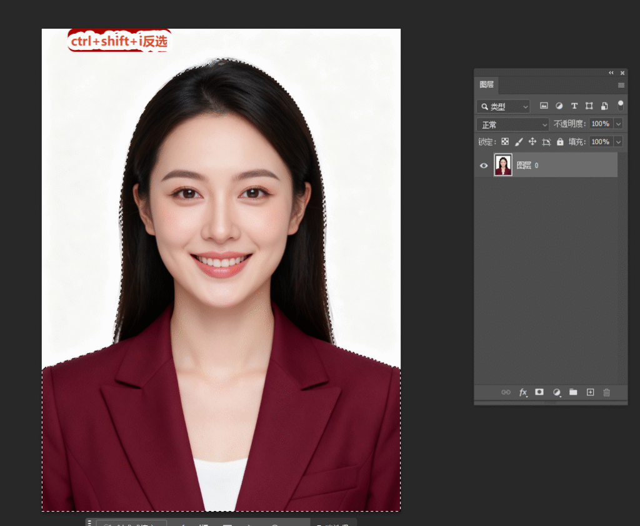
Task: Lock artboard nesting with crop-frame icon
Action: tap(546, 142)
